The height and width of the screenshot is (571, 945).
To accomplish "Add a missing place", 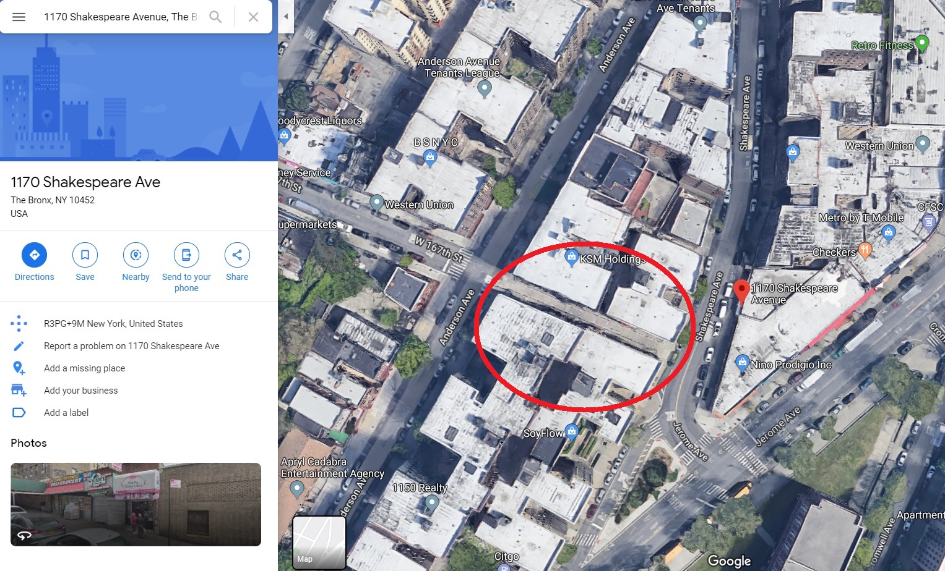I will point(84,368).
